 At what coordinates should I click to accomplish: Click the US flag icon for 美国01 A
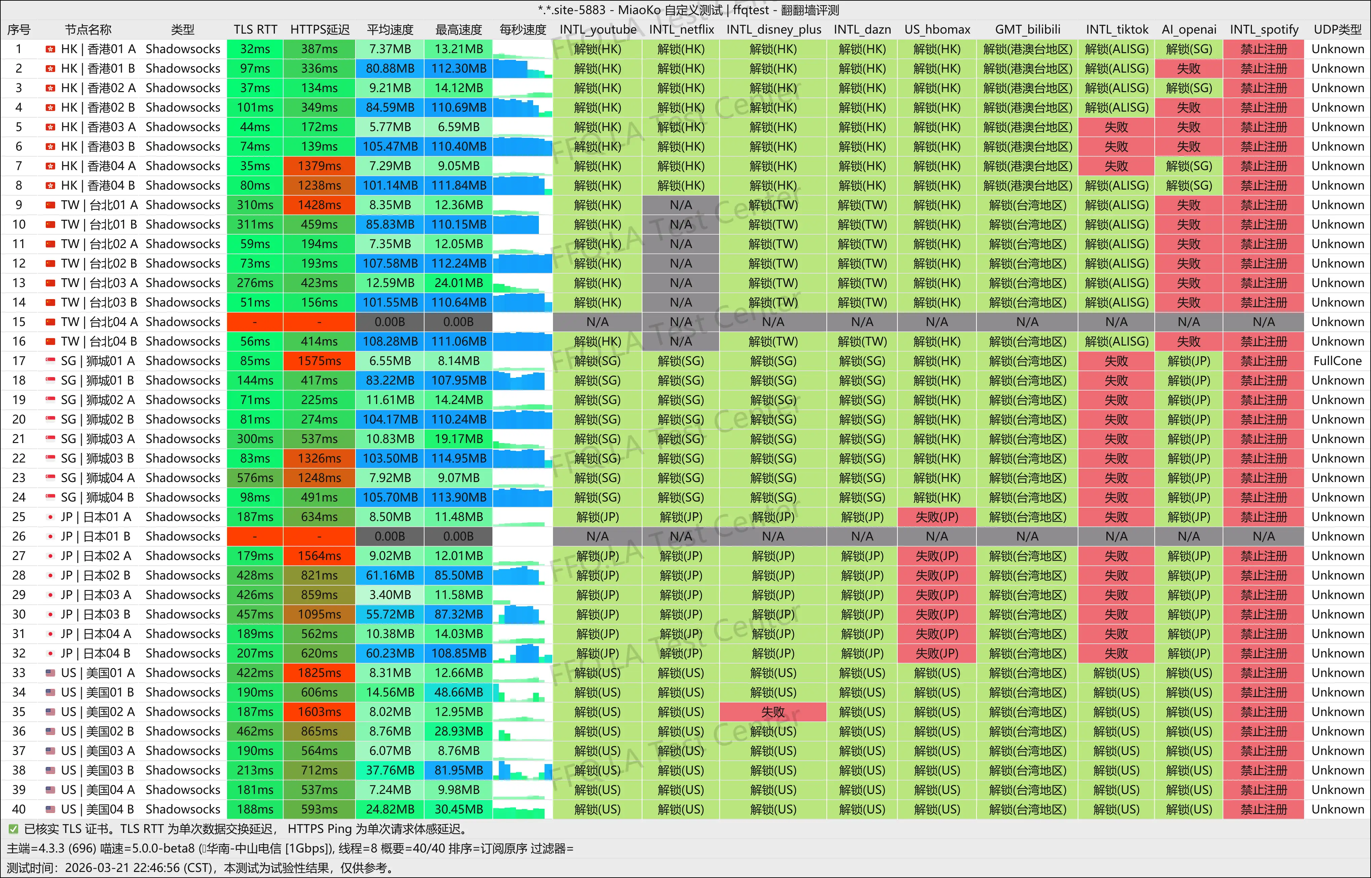coord(50,673)
